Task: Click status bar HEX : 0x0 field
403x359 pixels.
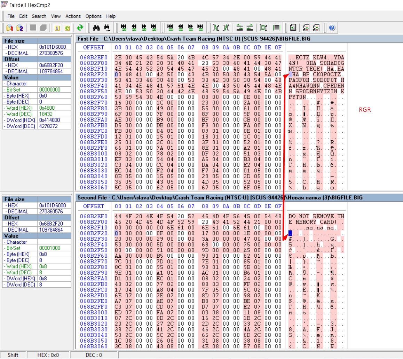Action: [48, 355]
